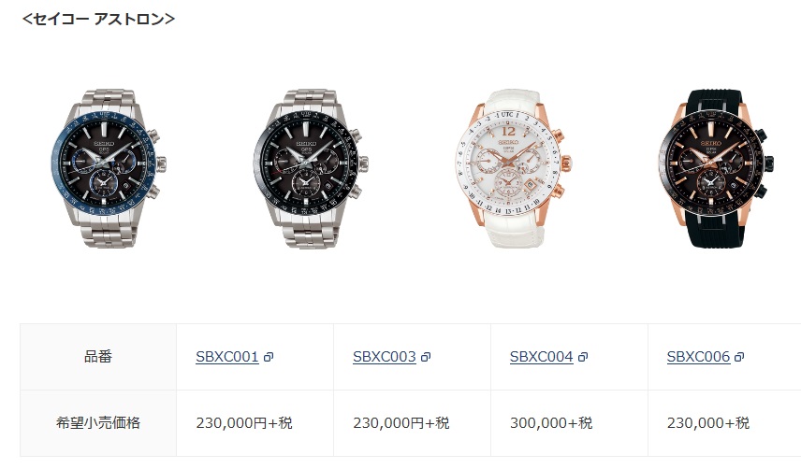The image size is (801, 469).
Task: Click the 300,000+税 price cell
Action: pyautogui.click(x=569, y=423)
